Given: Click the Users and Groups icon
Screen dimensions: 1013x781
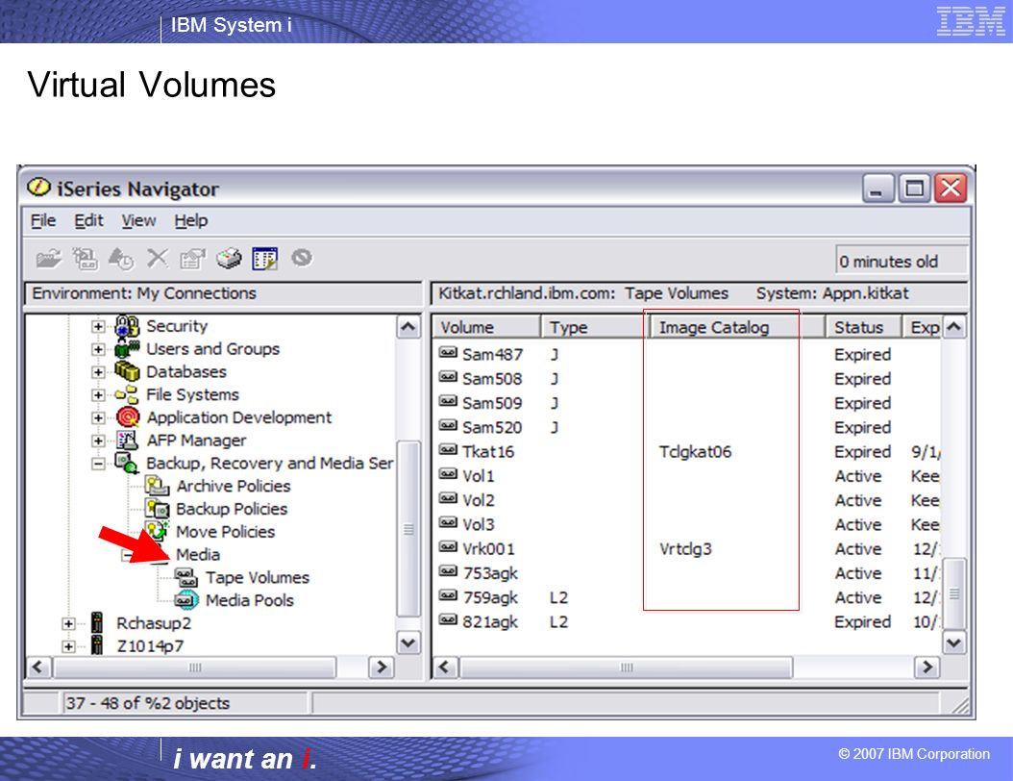Looking at the screenshot, I should click(127, 349).
